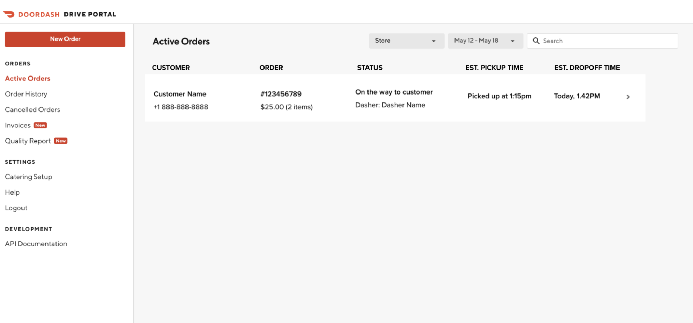Click the 'New' badge beside Quality Report
This screenshot has height=323, width=693.
61,141
